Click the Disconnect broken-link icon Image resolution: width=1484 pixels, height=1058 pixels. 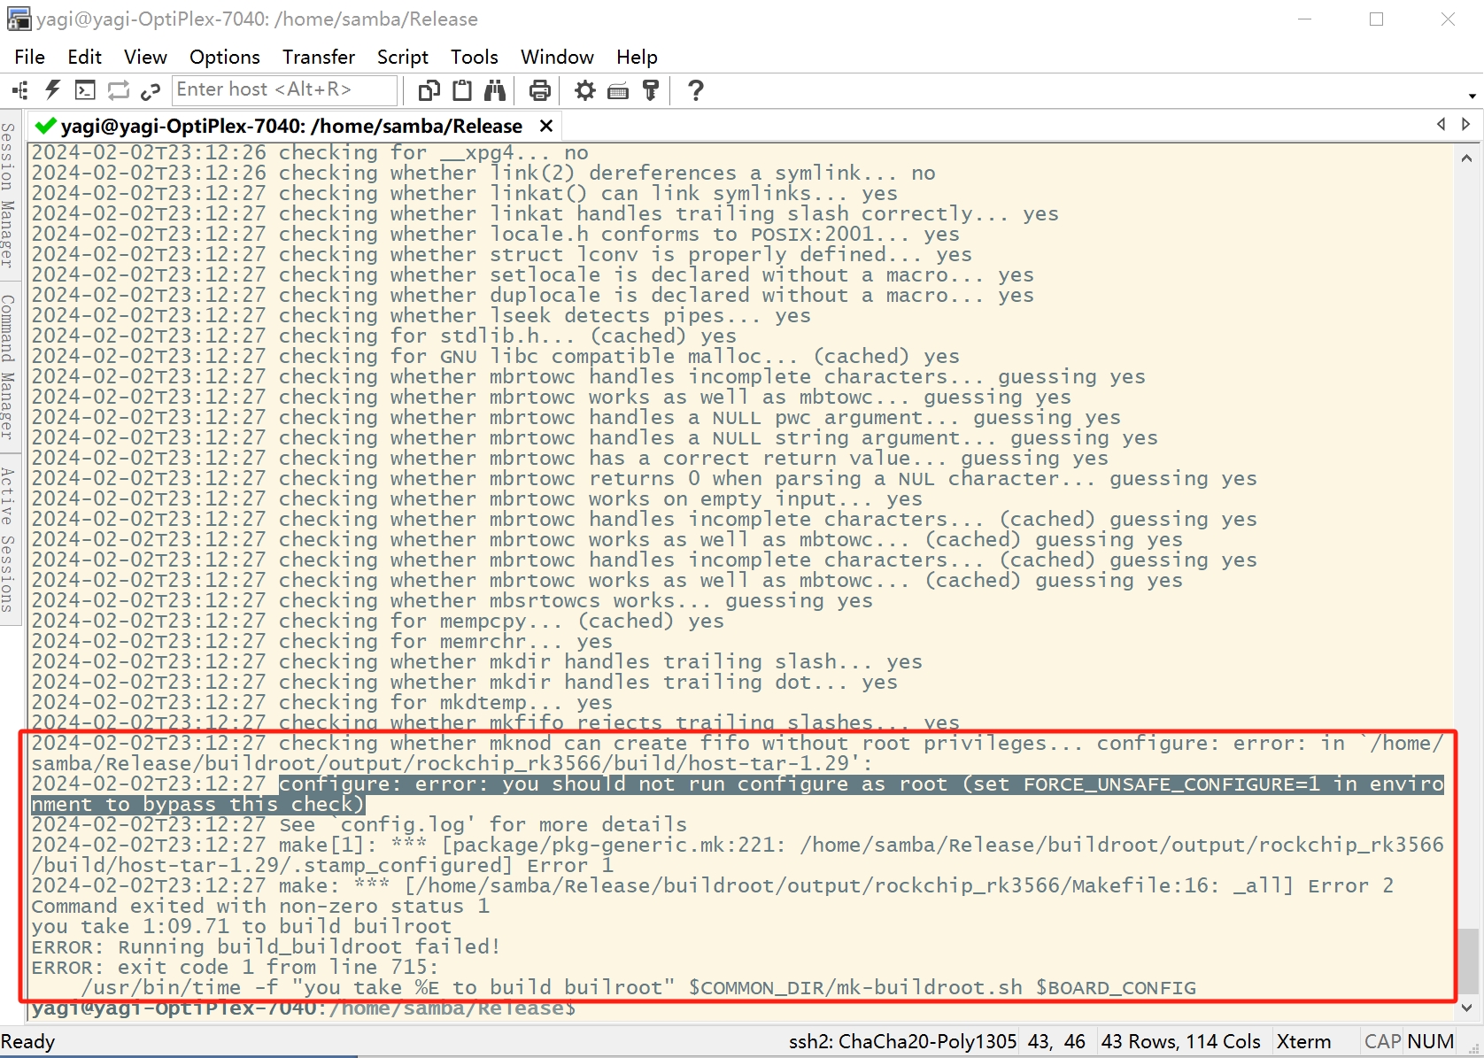[x=151, y=90]
